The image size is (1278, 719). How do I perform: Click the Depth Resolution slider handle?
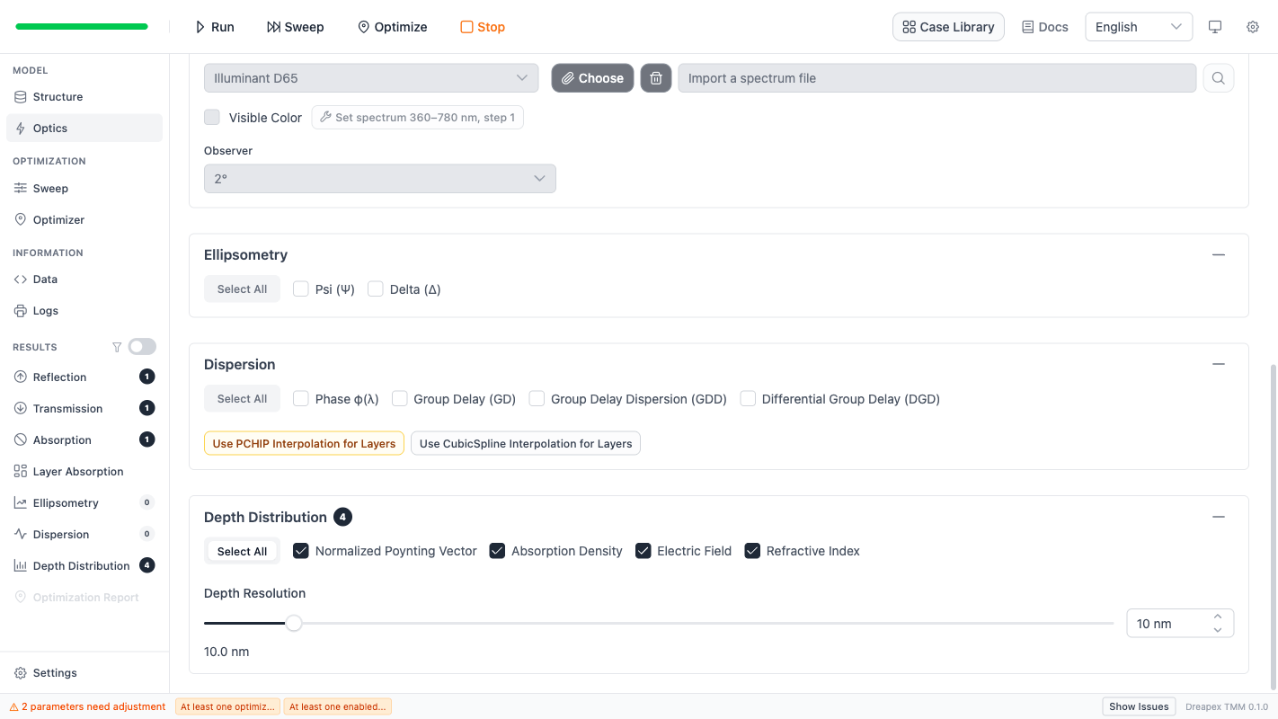(294, 623)
